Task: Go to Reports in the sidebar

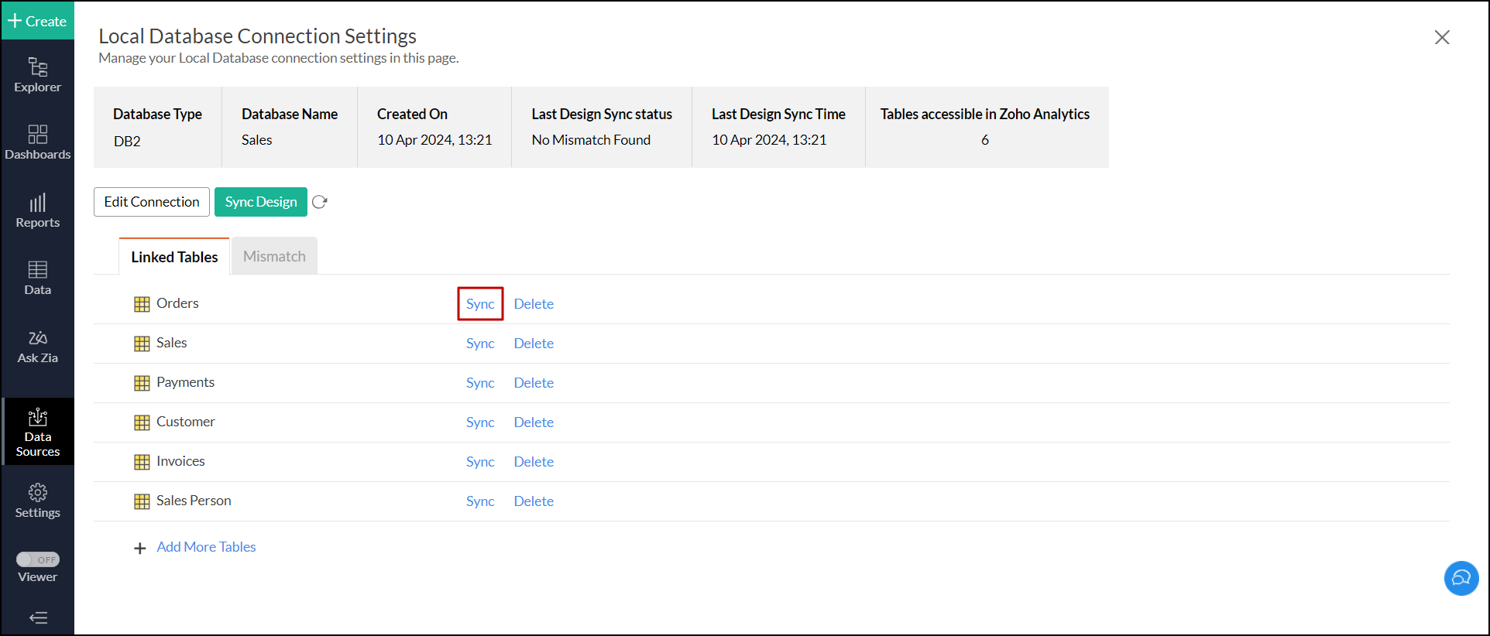Action: [37, 210]
